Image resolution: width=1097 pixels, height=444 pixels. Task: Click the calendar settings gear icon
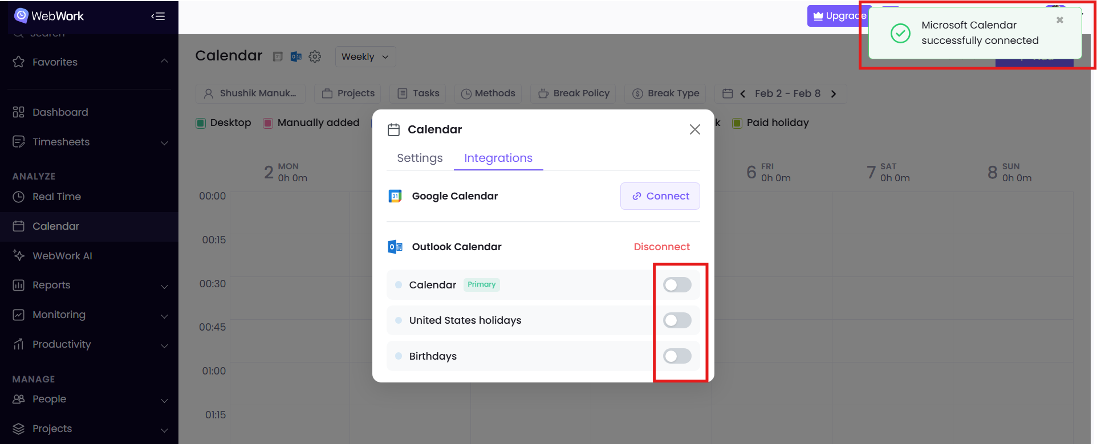click(315, 56)
